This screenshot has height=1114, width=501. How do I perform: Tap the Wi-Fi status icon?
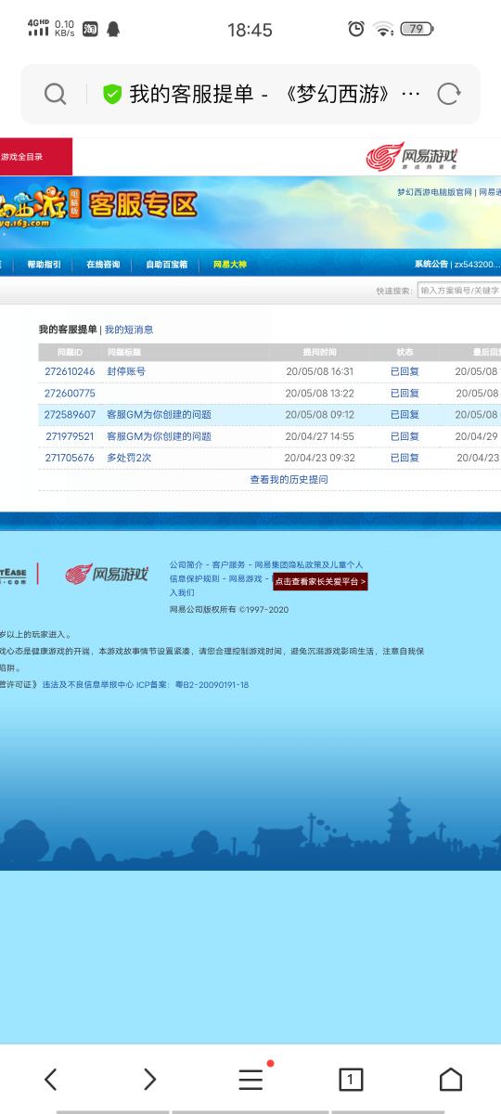[384, 29]
